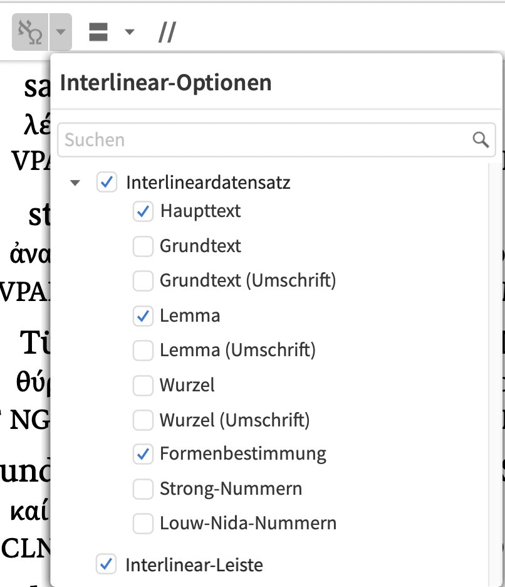Disable the Formenbestimmung checkbox

(143, 454)
